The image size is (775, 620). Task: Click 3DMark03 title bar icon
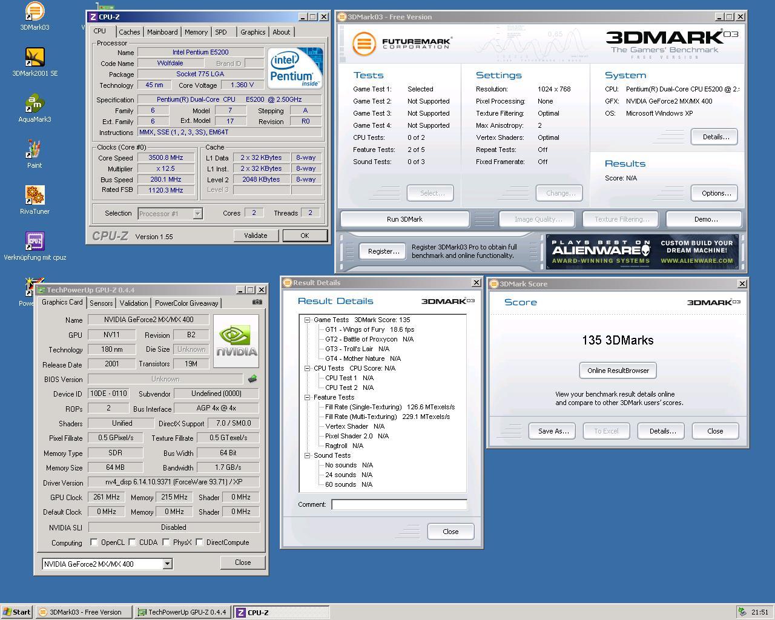[x=342, y=17]
